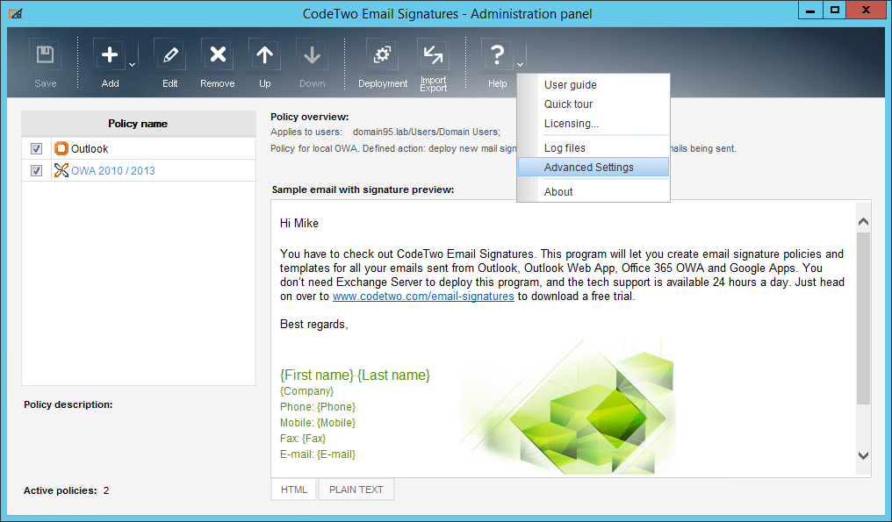Viewport: 892px width, 522px height.
Task: Move policy Up with arrow icon
Action: [264, 55]
